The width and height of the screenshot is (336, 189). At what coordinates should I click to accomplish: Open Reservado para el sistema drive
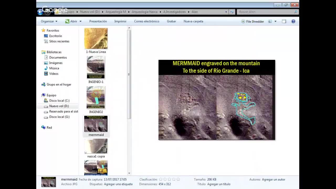[64, 112]
